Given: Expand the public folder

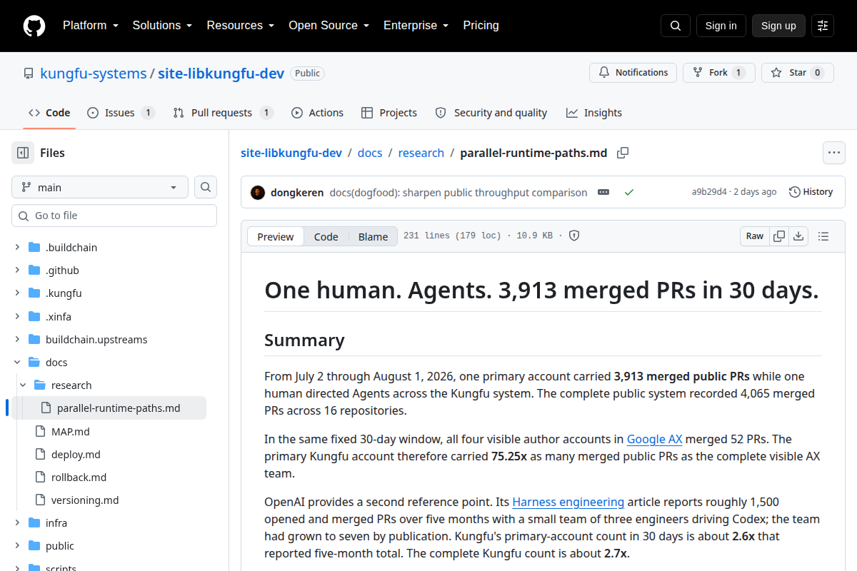Looking at the screenshot, I should pos(17,545).
